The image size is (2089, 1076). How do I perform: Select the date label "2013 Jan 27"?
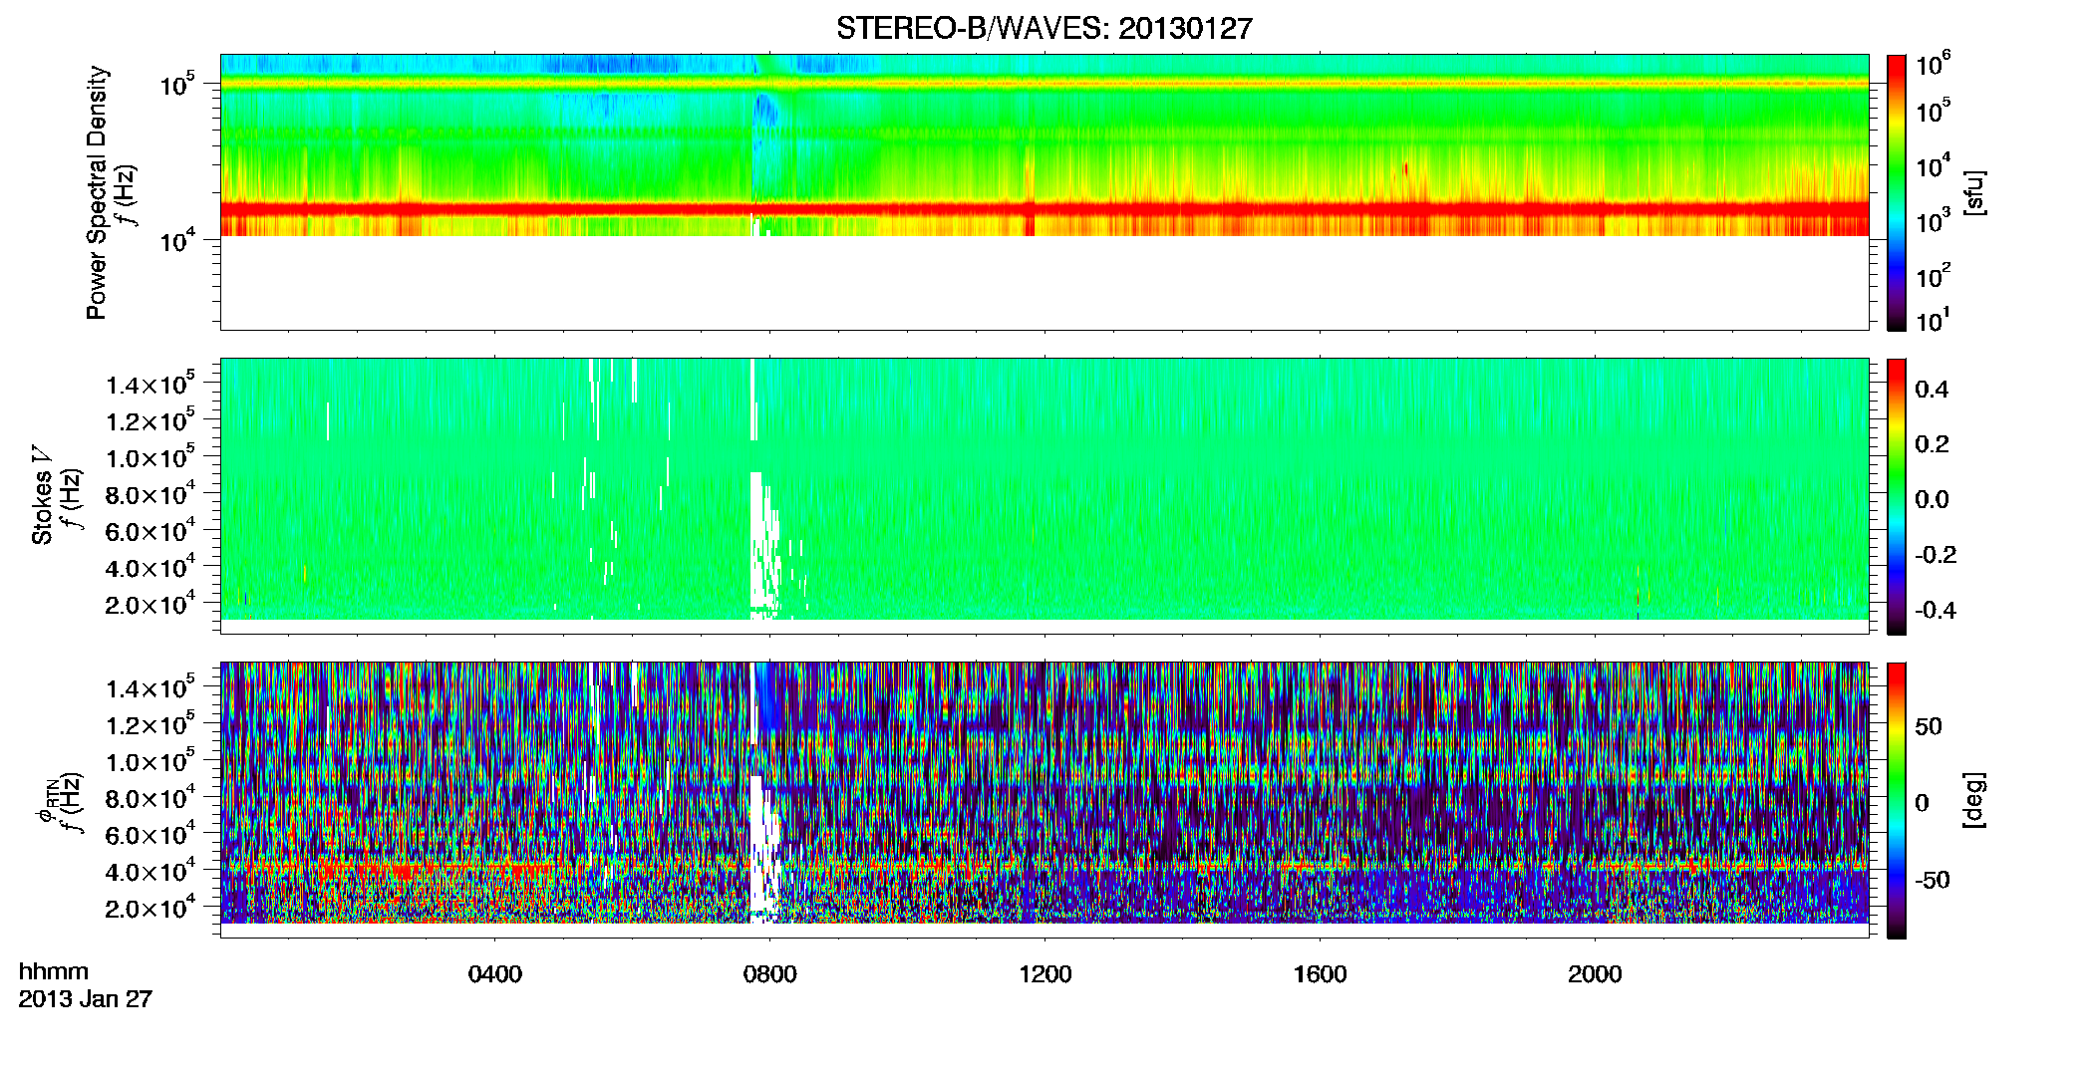(86, 999)
